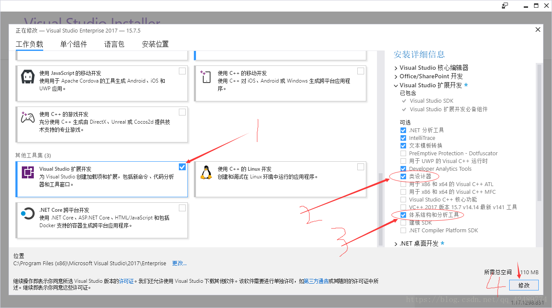Click 更改... install location link
Screen dimensions: 552x308
click(179, 263)
